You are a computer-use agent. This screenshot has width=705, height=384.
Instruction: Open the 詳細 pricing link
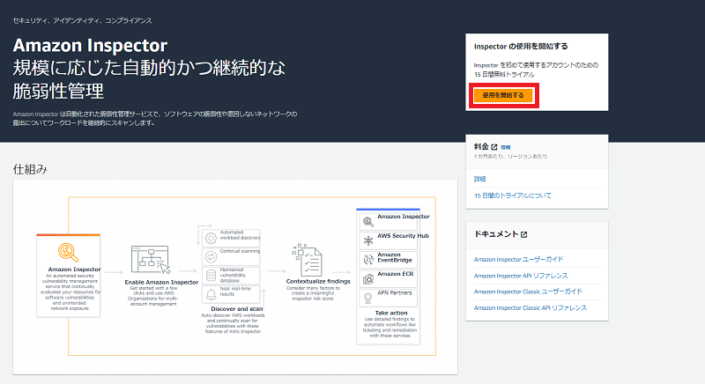click(x=479, y=179)
